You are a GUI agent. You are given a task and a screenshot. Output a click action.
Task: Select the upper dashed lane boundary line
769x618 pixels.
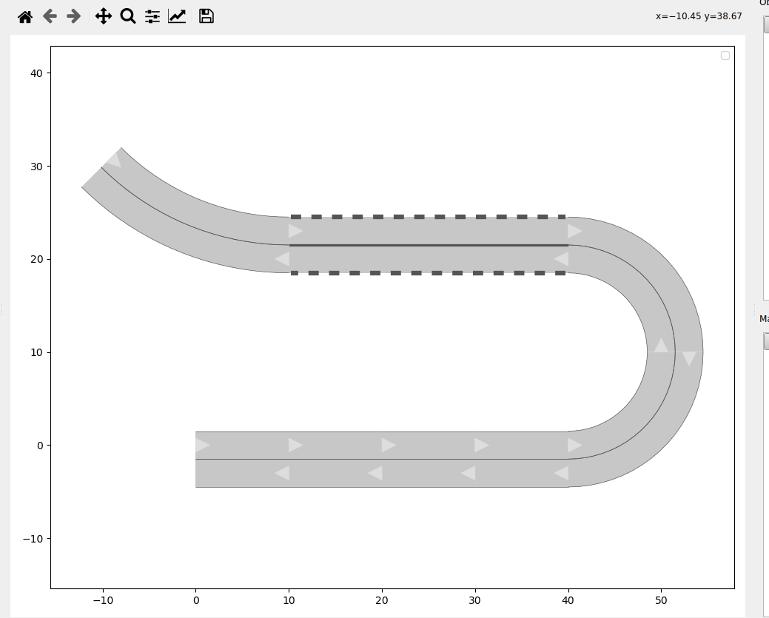[428, 217]
